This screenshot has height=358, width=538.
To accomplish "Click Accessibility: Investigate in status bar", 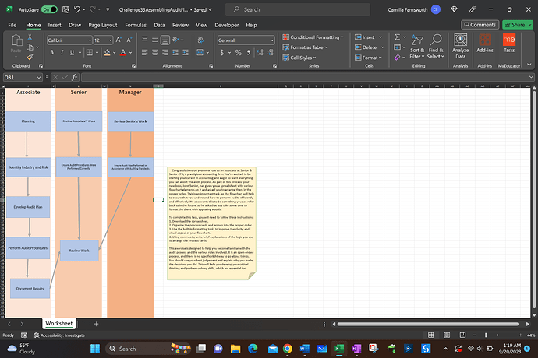I will click(59, 335).
